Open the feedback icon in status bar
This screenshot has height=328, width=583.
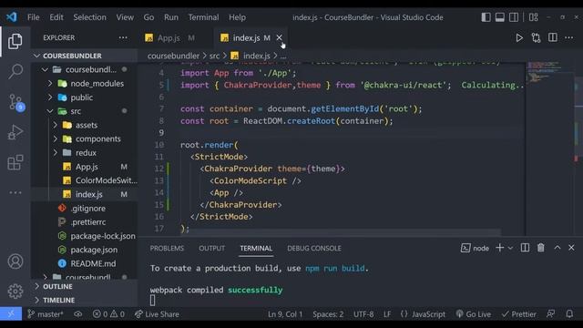(x=550, y=314)
